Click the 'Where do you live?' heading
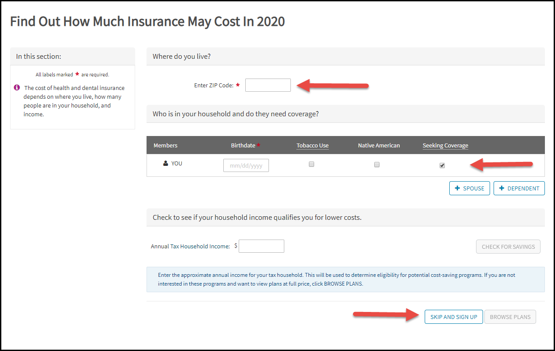 pyautogui.click(x=182, y=57)
